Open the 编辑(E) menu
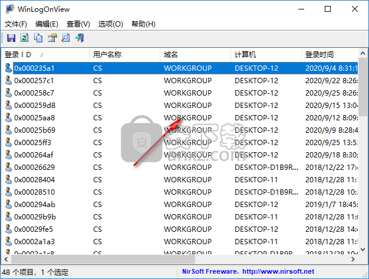Screen dimensions: 369x279 [47, 24]
